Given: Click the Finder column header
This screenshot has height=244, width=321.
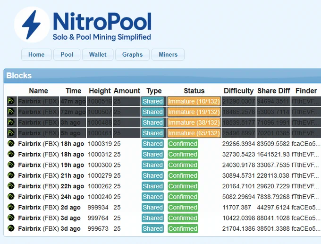Looking at the screenshot, I should click(x=306, y=91).
